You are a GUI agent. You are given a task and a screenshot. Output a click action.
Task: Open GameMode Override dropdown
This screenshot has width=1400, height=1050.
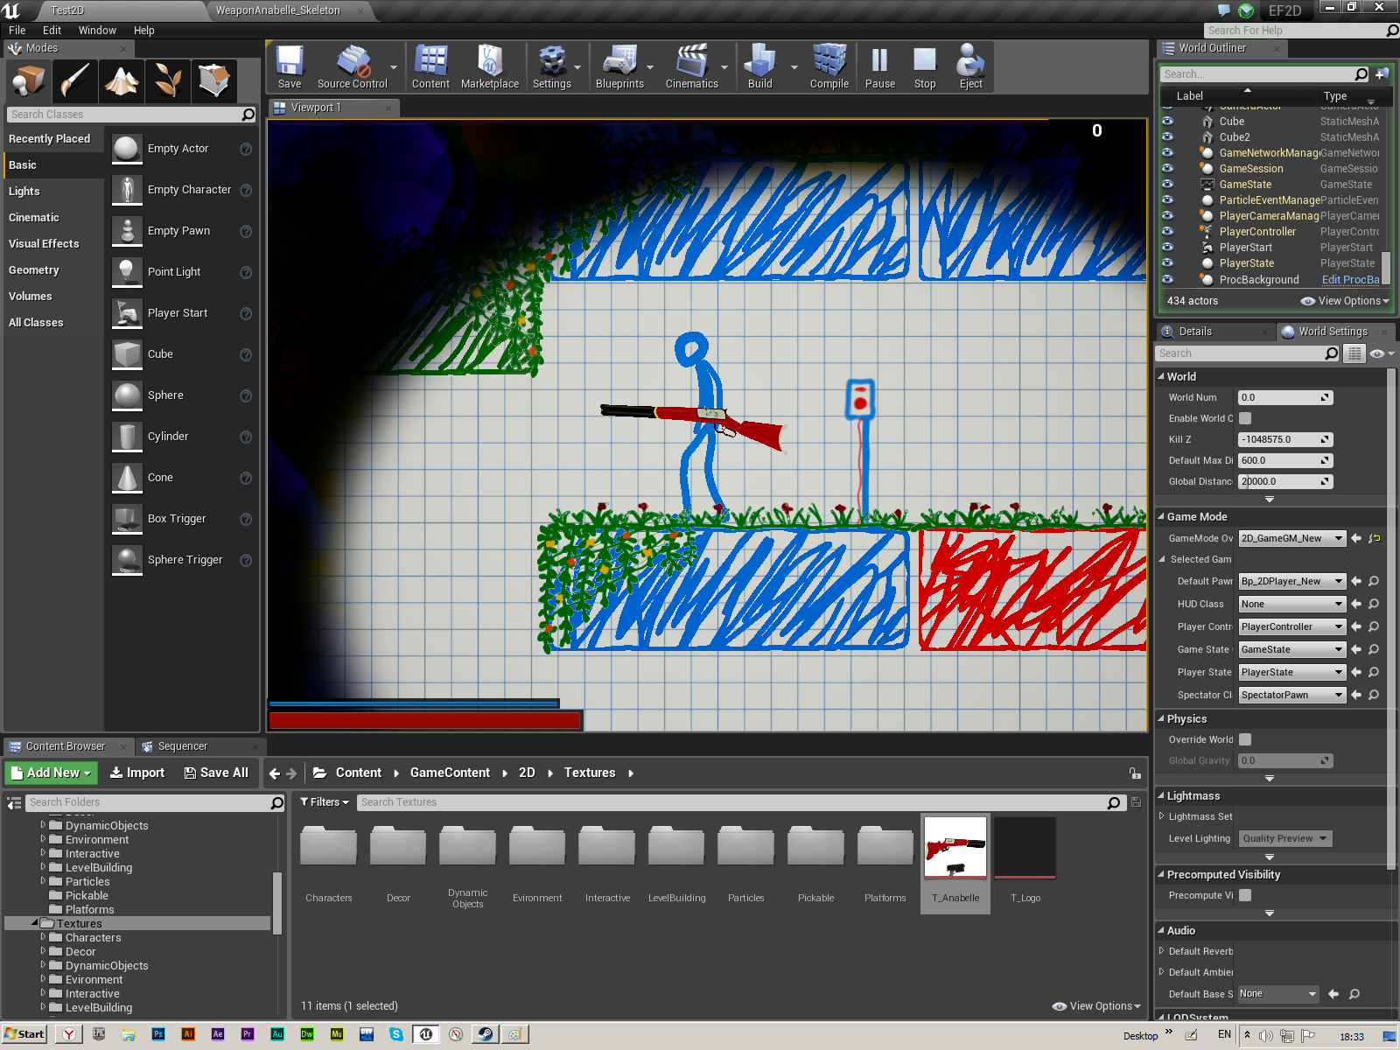coord(1291,539)
